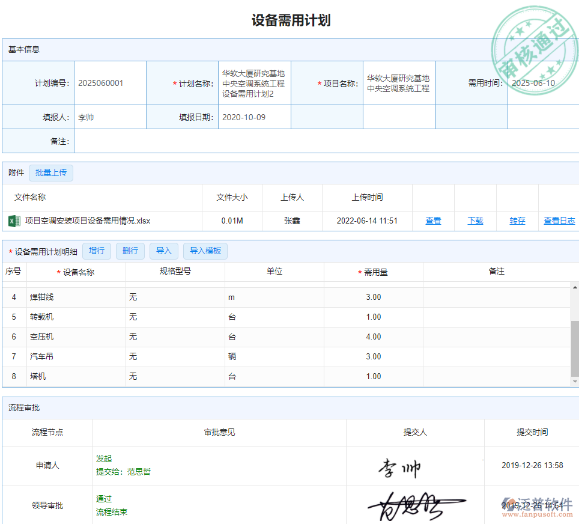Image resolution: width=579 pixels, height=524 pixels.
Task: Click 查看 to view the attachment
Action: coord(433,221)
